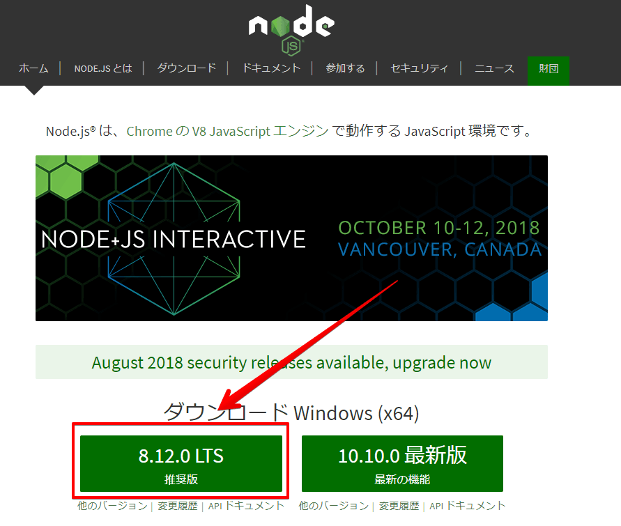Go to the NODE.JS とは page
The image size is (621, 526).
(x=103, y=68)
